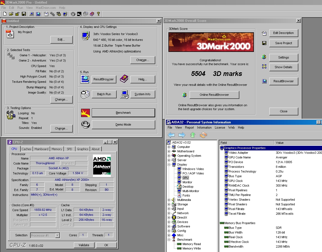Viewport: 322px width, 252px height.
Task: Click the purple help book toolbar icon
Action: [x=92, y=14]
